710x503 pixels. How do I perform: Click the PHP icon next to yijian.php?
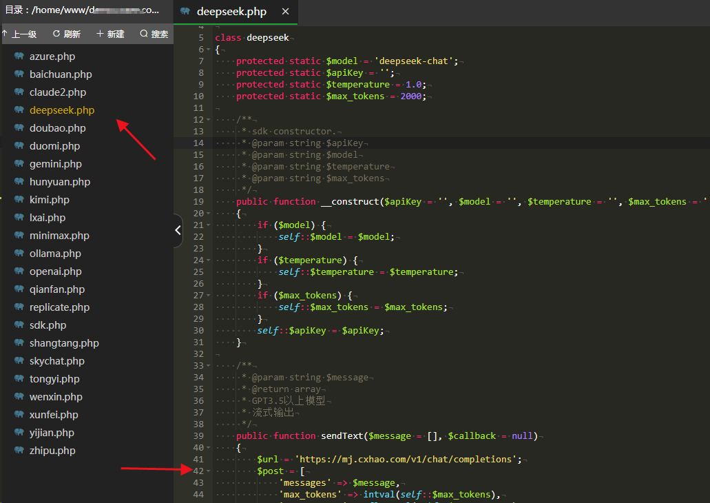pyautogui.click(x=19, y=432)
